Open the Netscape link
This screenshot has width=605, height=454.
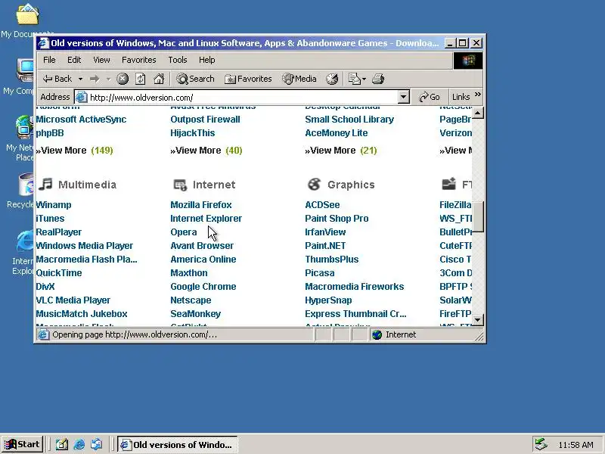[x=191, y=300]
